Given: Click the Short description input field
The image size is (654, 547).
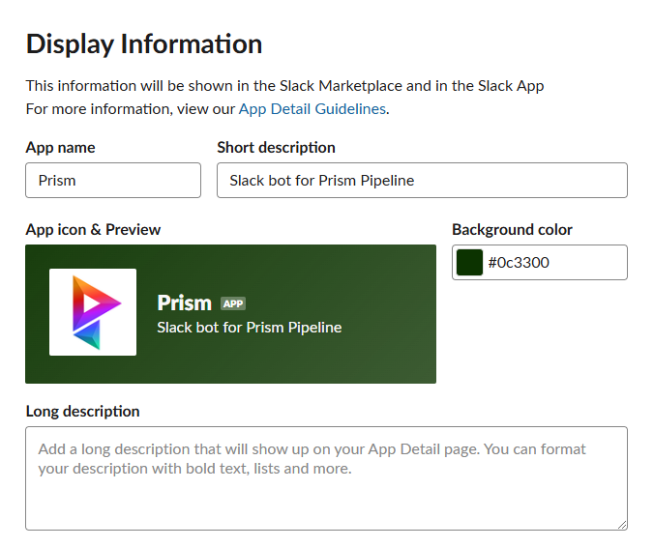Looking at the screenshot, I should pos(422,181).
